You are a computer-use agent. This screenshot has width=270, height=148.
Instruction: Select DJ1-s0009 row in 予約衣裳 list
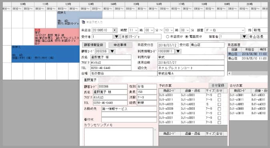[x=193, y=109]
